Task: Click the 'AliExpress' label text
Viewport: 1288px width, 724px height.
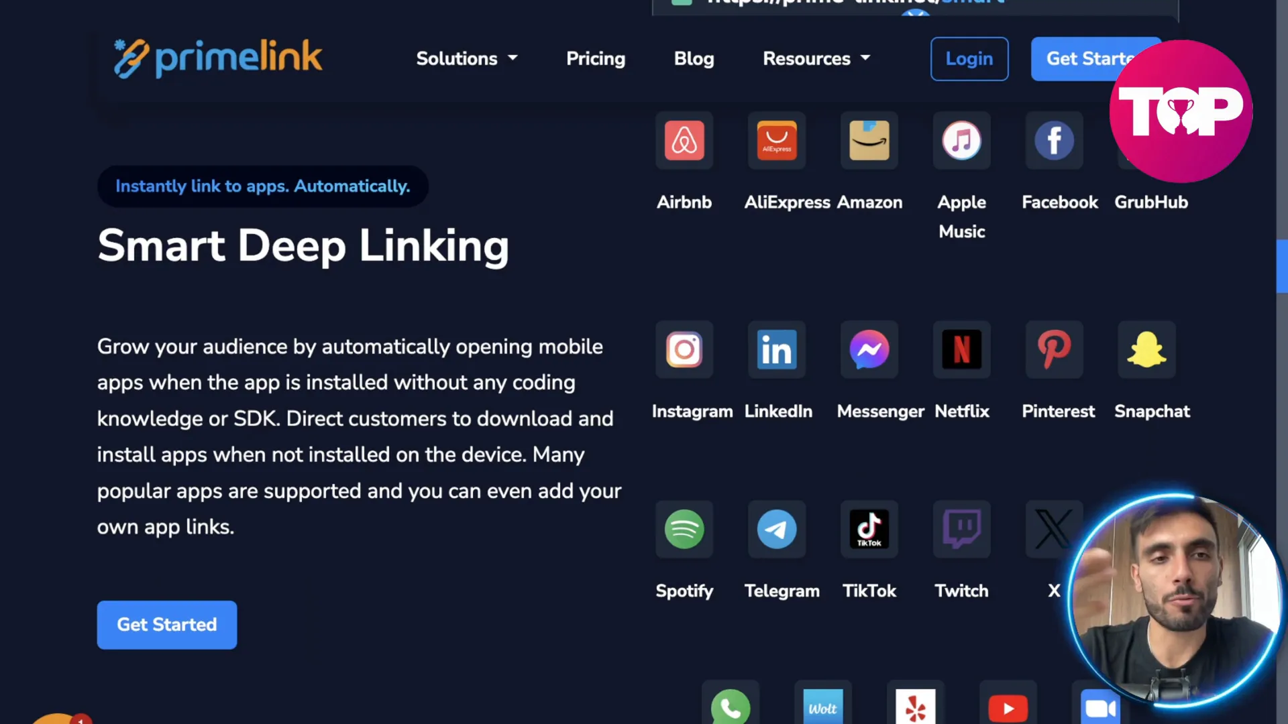Action: [788, 202]
